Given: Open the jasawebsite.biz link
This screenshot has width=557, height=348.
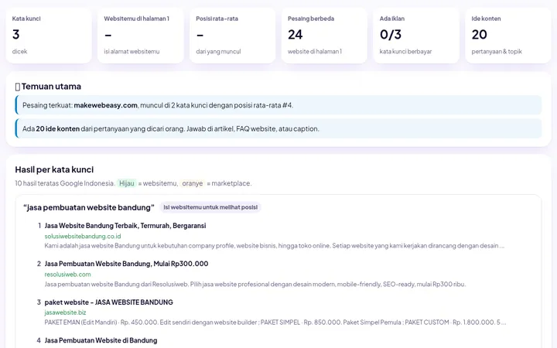Looking at the screenshot, I should (65, 312).
